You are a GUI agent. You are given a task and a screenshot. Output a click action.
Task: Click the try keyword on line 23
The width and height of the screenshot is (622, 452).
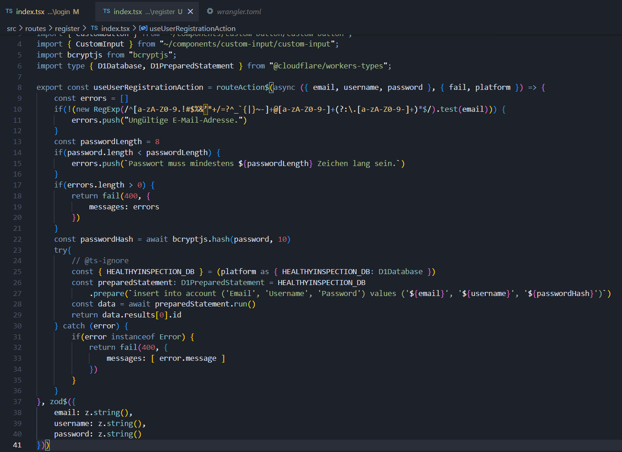click(61, 250)
